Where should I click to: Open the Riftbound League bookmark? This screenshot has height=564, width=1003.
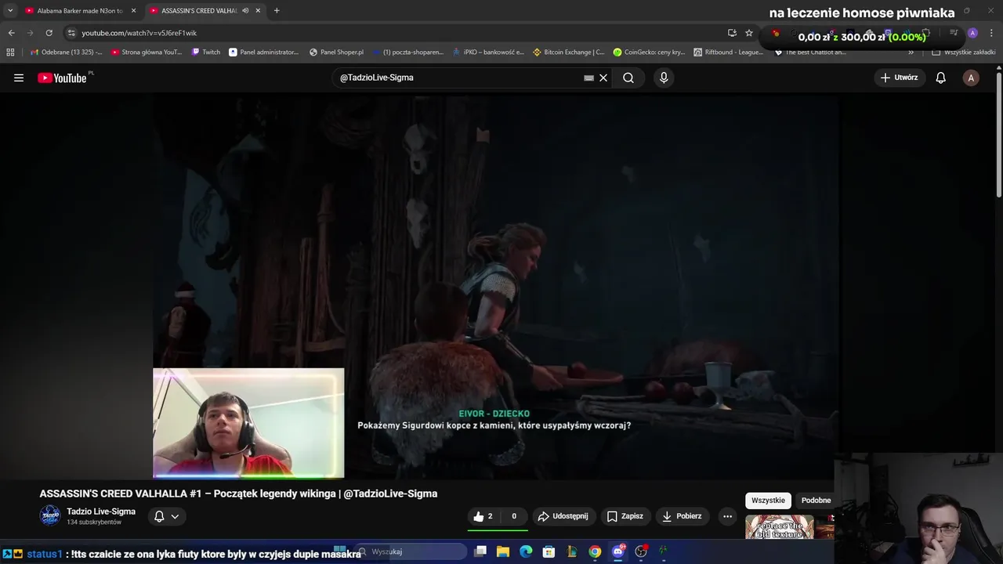click(x=729, y=52)
